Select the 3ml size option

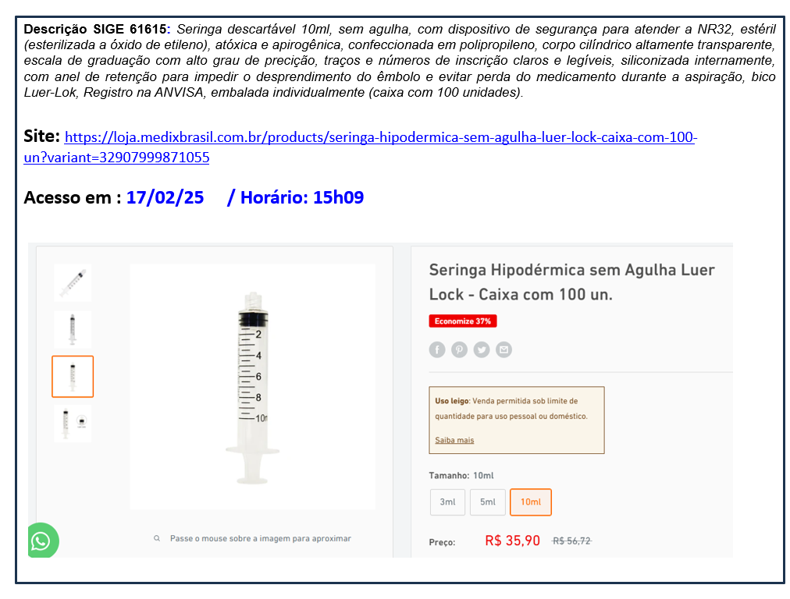coord(447,502)
